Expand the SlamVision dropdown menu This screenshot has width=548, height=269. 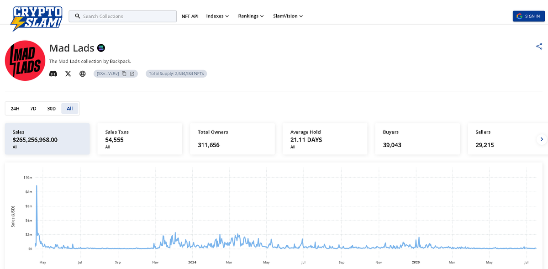(288, 16)
